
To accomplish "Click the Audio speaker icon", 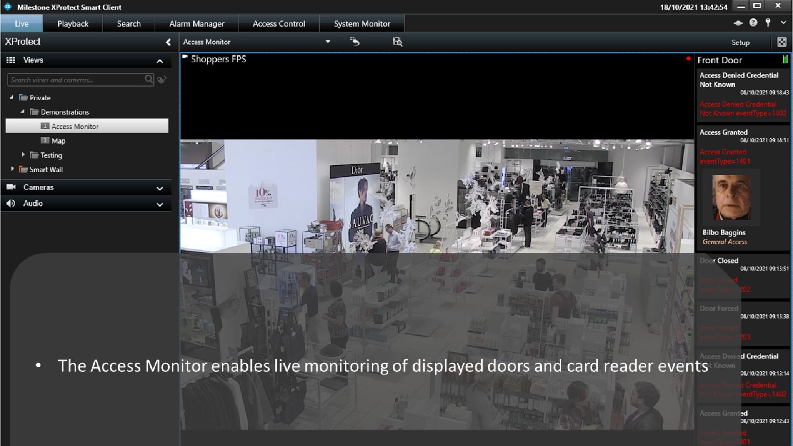I will pyautogui.click(x=11, y=203).
